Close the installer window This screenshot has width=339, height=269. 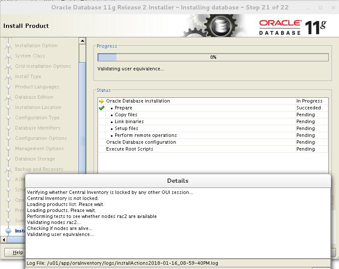(333, 8)
